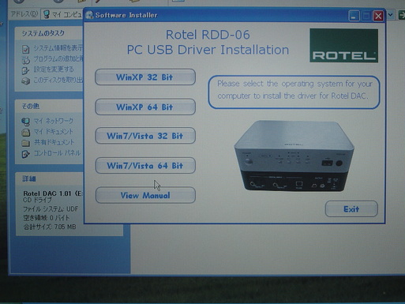Exit the Software Installer
Screen dimensions: 405x304
pos(351,209)
